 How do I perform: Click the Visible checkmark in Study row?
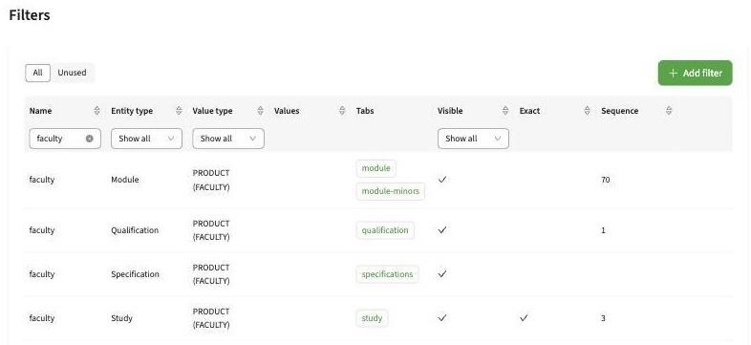442,317
